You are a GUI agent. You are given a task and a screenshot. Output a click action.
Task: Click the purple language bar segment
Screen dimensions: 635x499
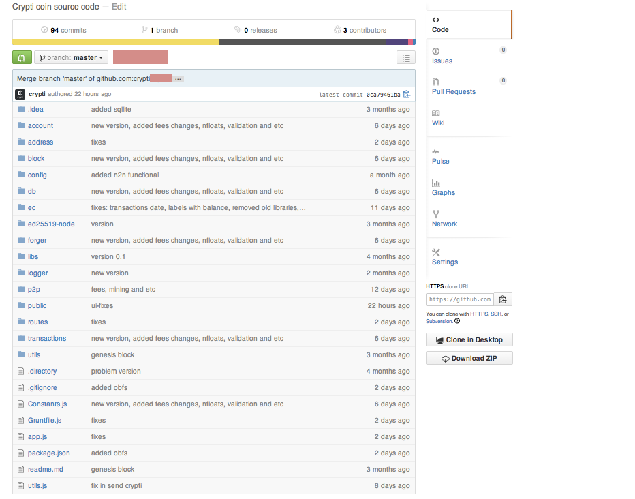tap(397, 42)
